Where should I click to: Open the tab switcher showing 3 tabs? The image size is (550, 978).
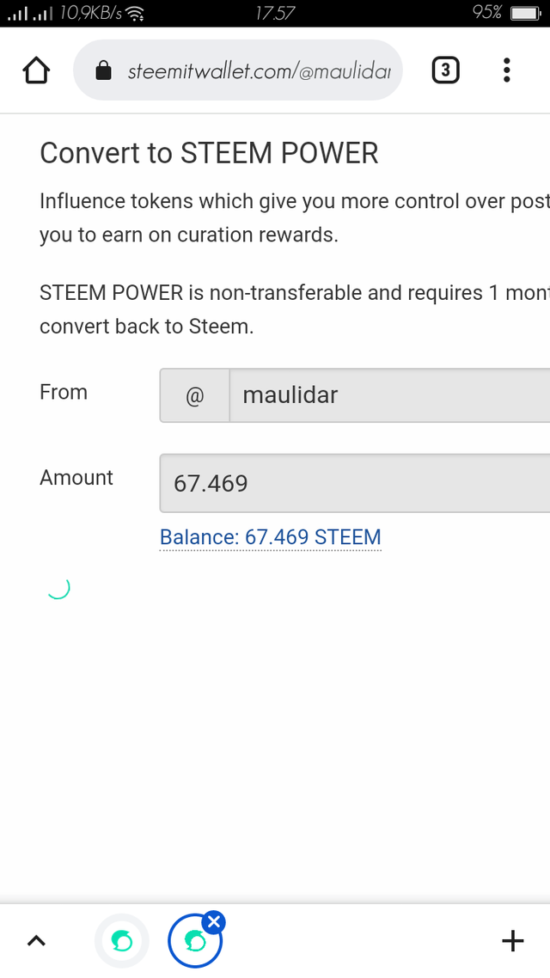coord(444,70)
